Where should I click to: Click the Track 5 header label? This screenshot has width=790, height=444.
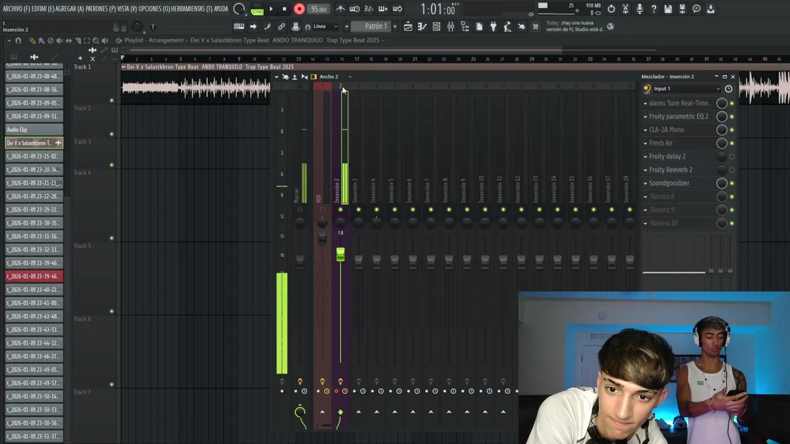click(82, 245)
